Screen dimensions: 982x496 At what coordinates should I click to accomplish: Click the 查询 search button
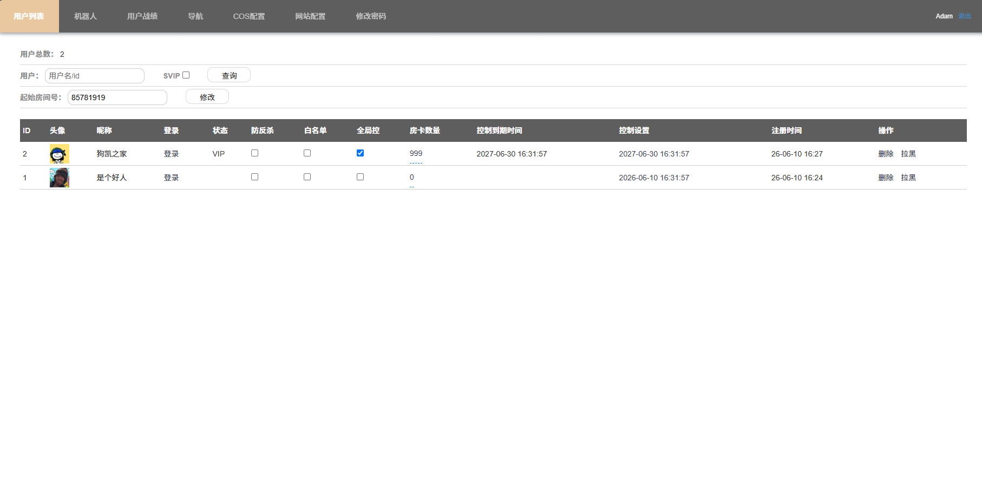click(229, 75)
